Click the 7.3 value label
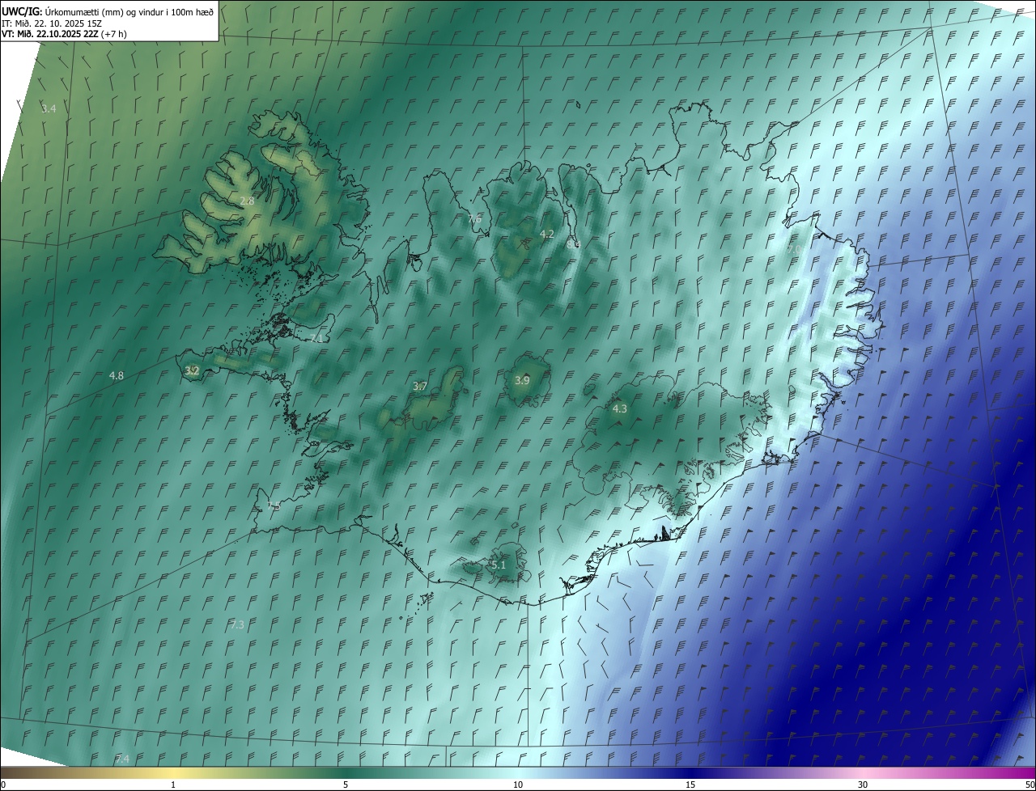 [x=237, y=624]
